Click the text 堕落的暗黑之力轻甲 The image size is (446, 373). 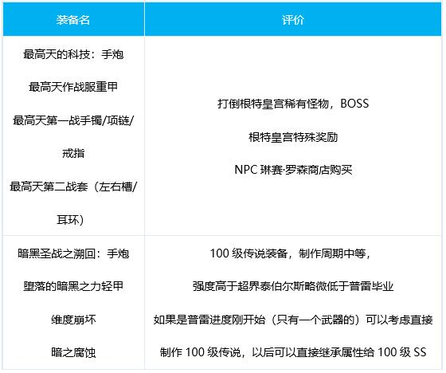(x=73, y=286)
